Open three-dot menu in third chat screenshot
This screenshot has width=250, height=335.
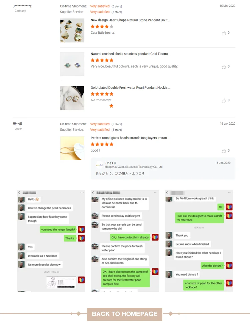pos(230,193)
